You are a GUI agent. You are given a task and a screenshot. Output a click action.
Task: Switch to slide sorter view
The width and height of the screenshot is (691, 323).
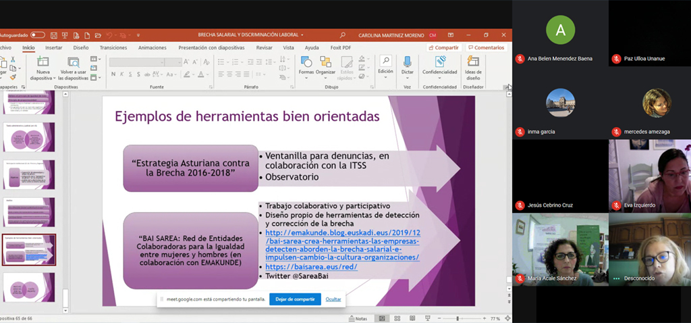pyautogui.click(x=396, y=318)
